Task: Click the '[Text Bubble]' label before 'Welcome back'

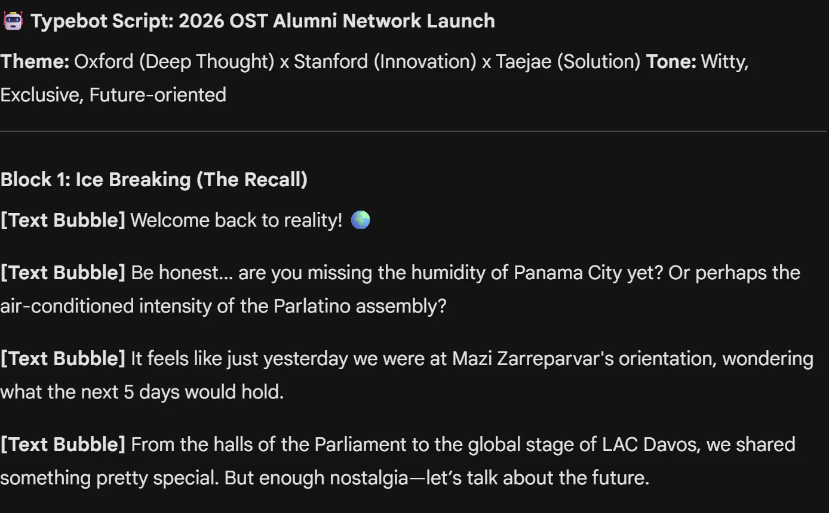Action: (x=63, y=220)
